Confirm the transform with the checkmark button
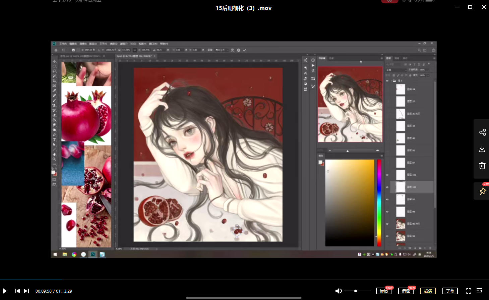The width and height of the screenshot is (489, 300). pyautogui.click(x=245, y=50)
